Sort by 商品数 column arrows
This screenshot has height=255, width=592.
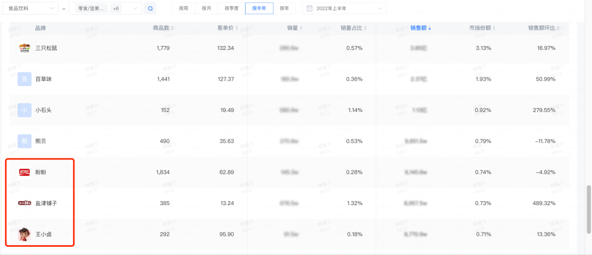click(x=173, y=28)
